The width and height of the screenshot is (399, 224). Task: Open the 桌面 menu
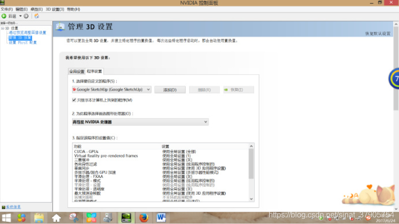click(36, 9)
